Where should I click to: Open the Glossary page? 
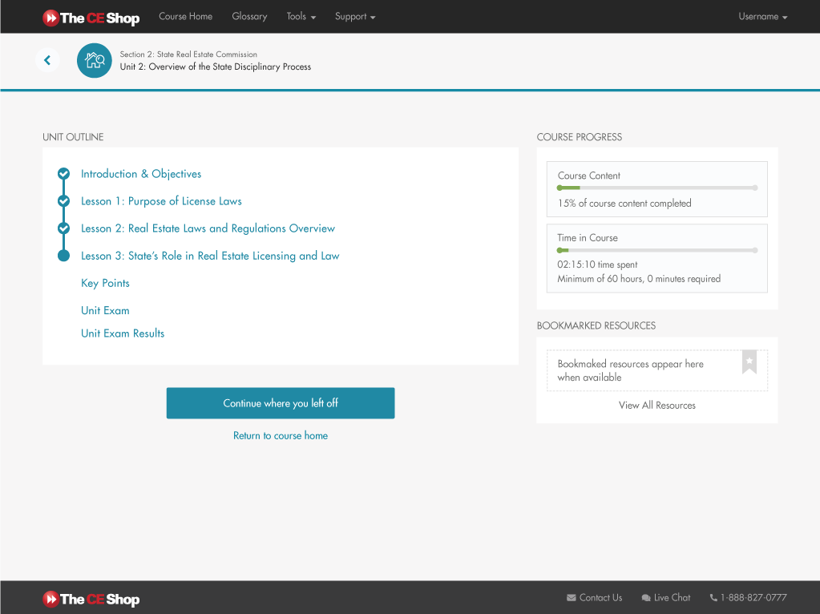(x=249, y=17)
